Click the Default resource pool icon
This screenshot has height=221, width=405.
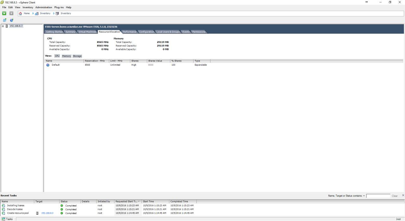tap(48, 65)
